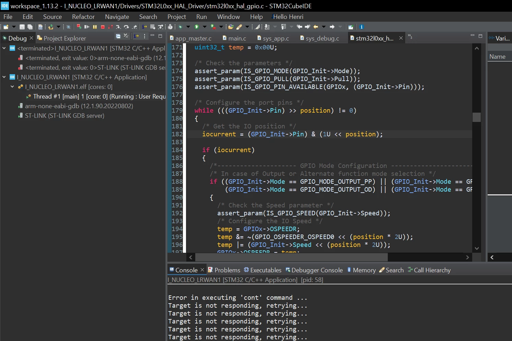
Task: Open the Back history dropdown arrow
Action: pyautogui.click(x=324, y=27)
